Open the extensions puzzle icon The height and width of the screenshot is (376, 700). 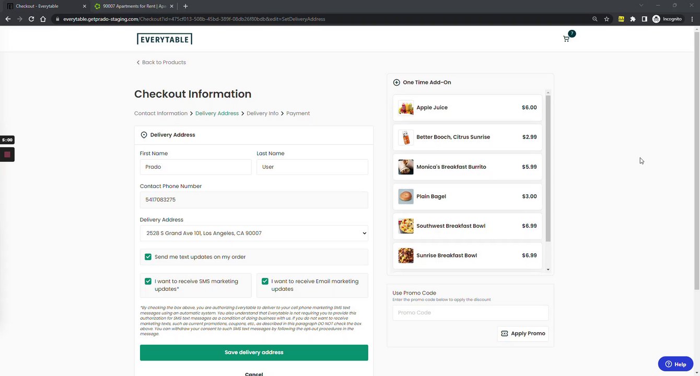633,19
